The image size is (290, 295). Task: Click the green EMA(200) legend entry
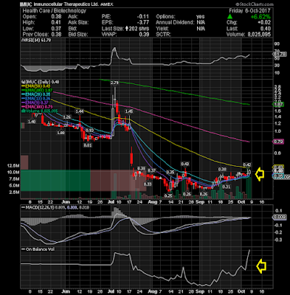[36, 91]
